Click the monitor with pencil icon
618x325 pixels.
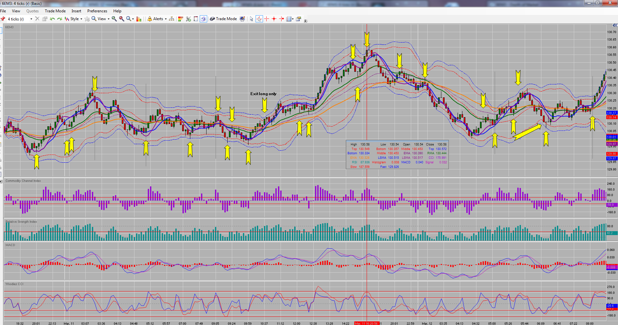tap(242, 19)
